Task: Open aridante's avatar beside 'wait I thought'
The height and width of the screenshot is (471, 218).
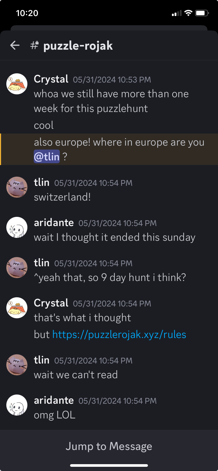Action: [17, 227]
